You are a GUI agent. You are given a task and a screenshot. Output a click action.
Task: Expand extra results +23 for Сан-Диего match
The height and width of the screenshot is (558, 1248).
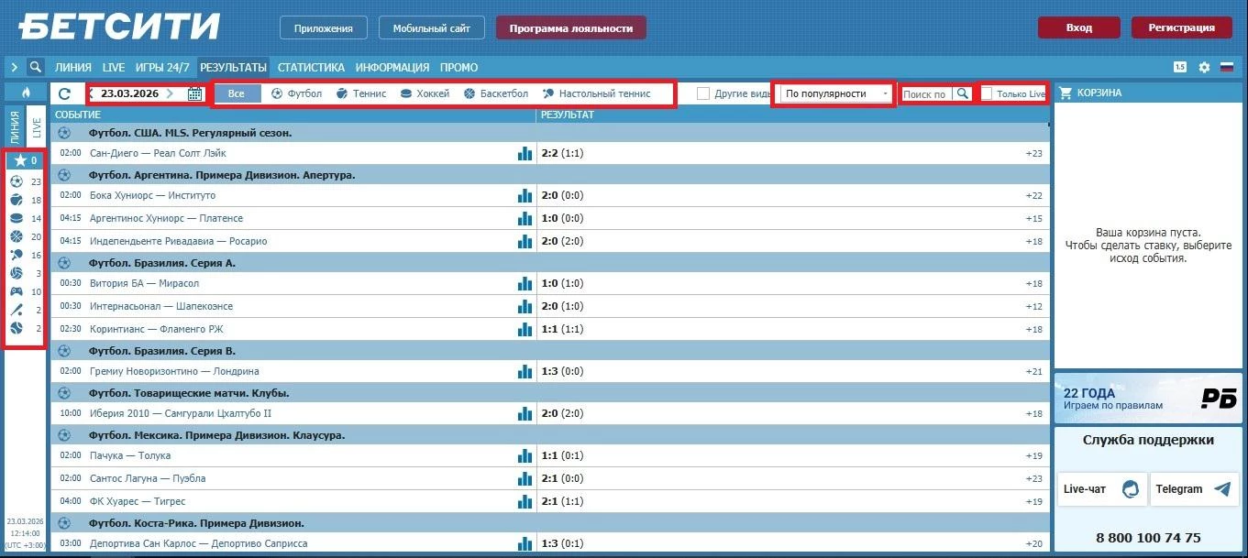pos(1034,154)
